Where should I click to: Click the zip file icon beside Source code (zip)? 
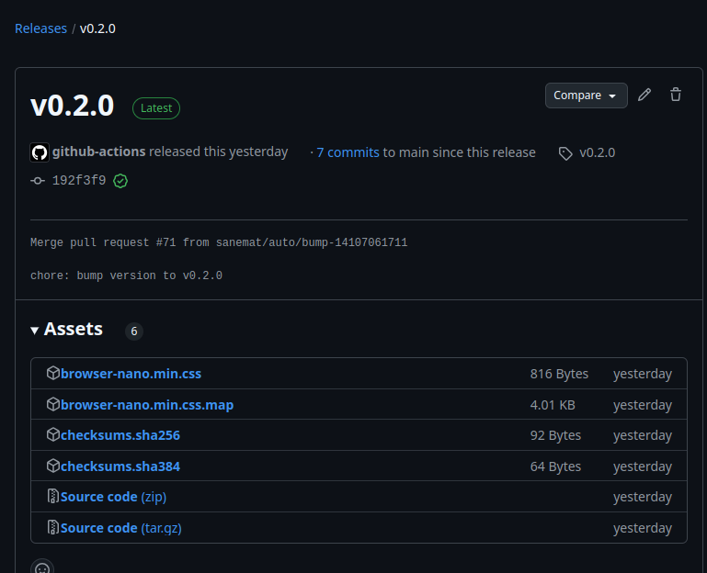(x=53, y=497)
